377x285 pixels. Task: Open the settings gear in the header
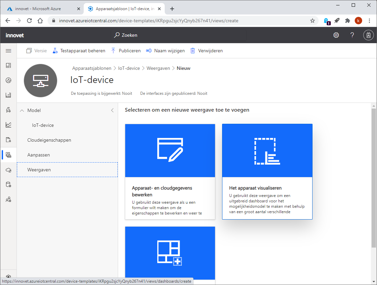pos(336,35)
